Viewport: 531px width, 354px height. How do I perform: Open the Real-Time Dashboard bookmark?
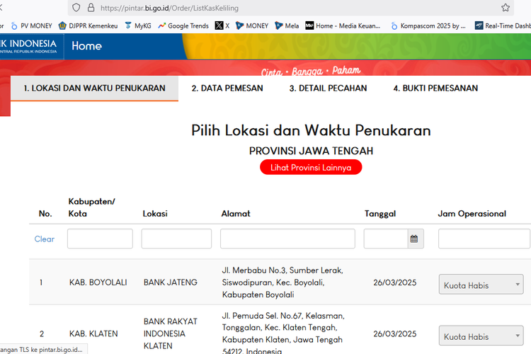[x=503, y=25]
